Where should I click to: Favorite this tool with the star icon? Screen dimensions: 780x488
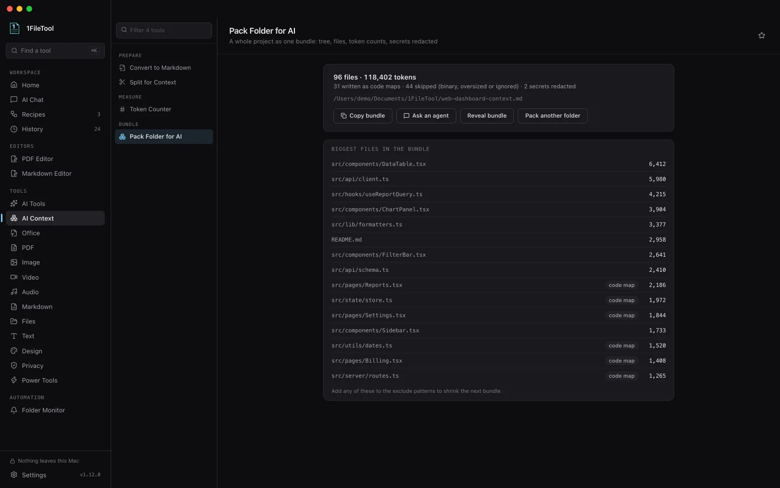[x=761, y=35]
